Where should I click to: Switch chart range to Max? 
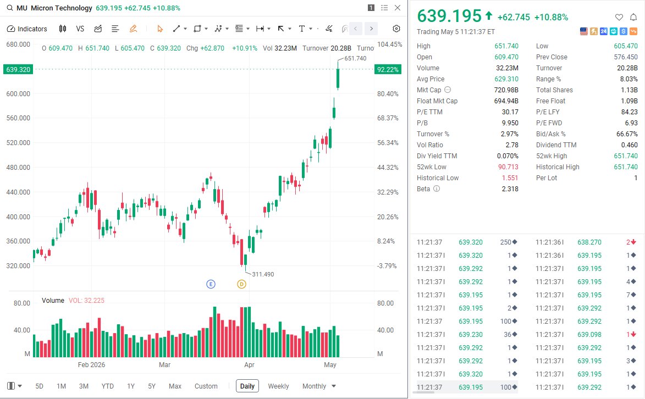coord(175,386)
